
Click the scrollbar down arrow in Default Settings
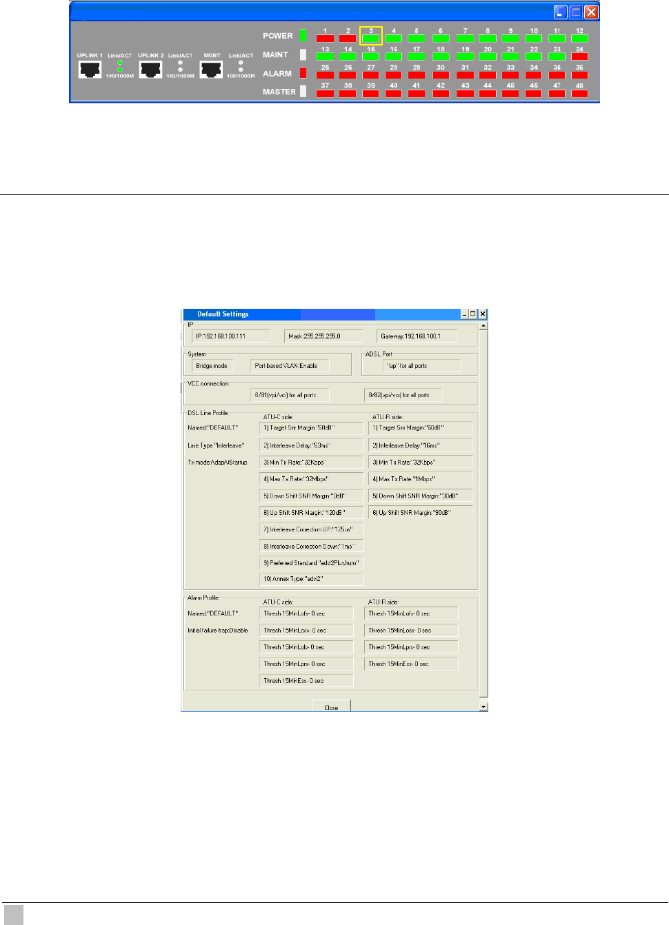coord(483,707)
